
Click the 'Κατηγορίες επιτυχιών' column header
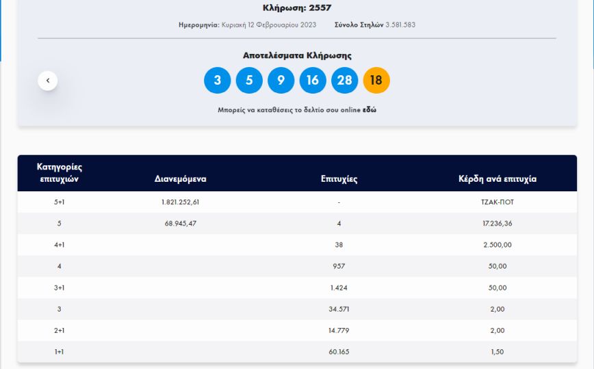click(x=58, y=173)
